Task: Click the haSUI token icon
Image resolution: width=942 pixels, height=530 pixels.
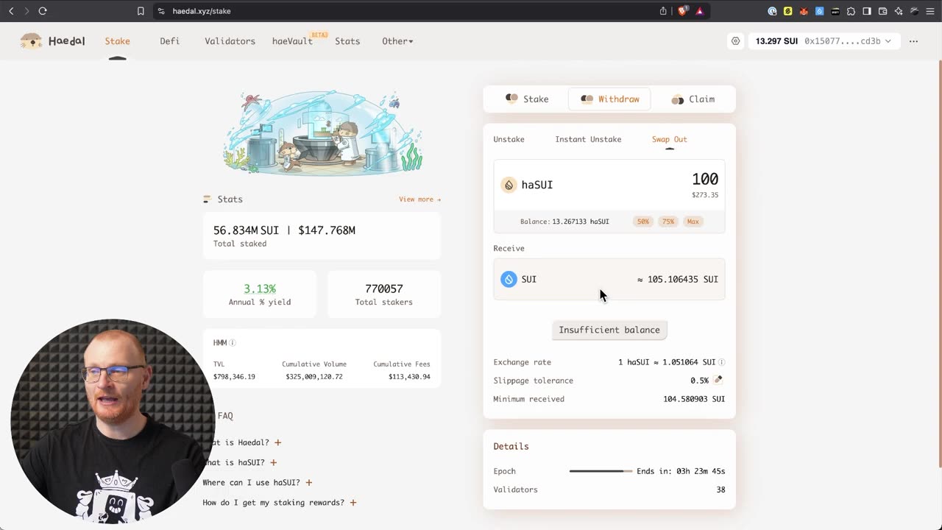Action: tap(509, 185)
